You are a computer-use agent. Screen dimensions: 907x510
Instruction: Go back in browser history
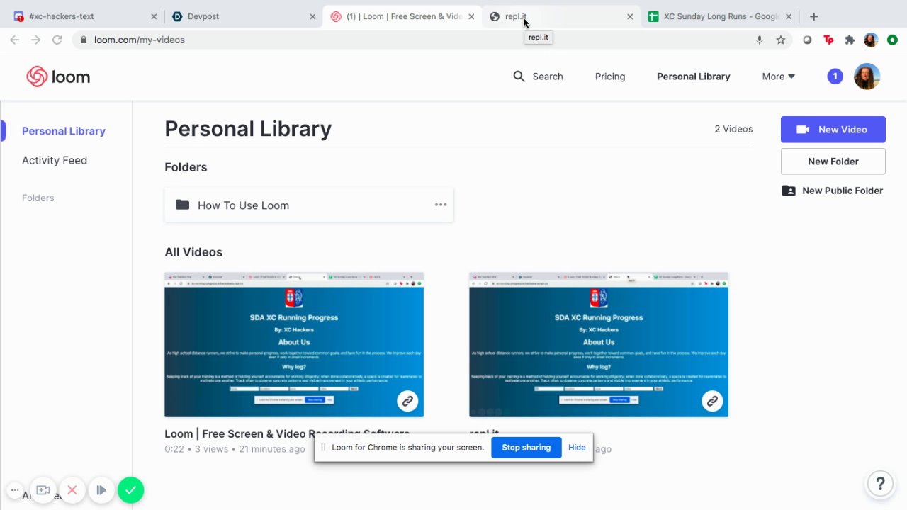[x=15, y=40]
